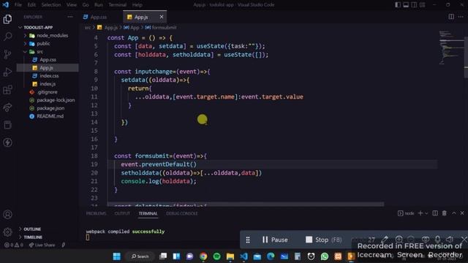Open WhatsApp from the taskbar
The image size is (468, 263).
(325, 256)
